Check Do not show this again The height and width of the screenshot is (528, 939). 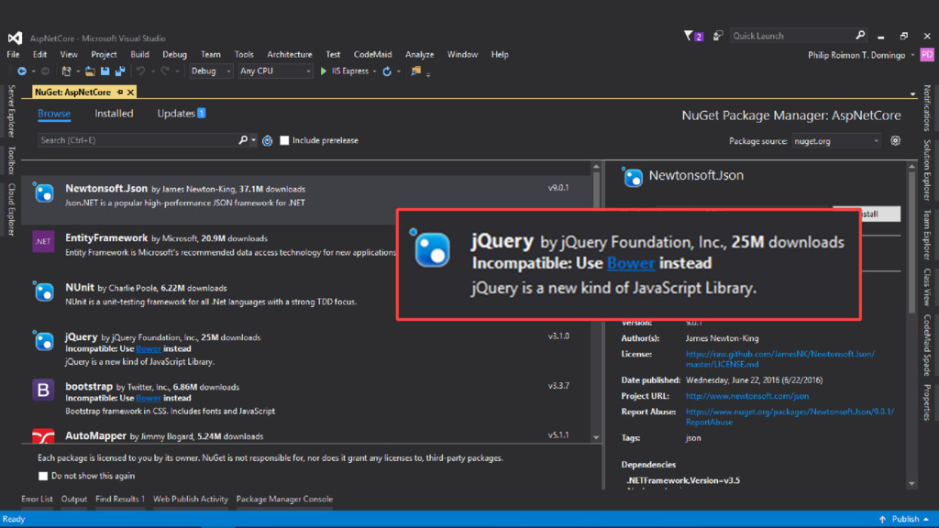(43, 476)
